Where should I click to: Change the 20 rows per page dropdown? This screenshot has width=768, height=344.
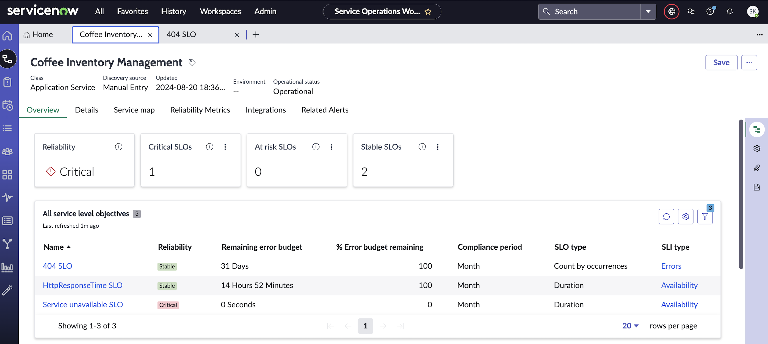(630, 326)
